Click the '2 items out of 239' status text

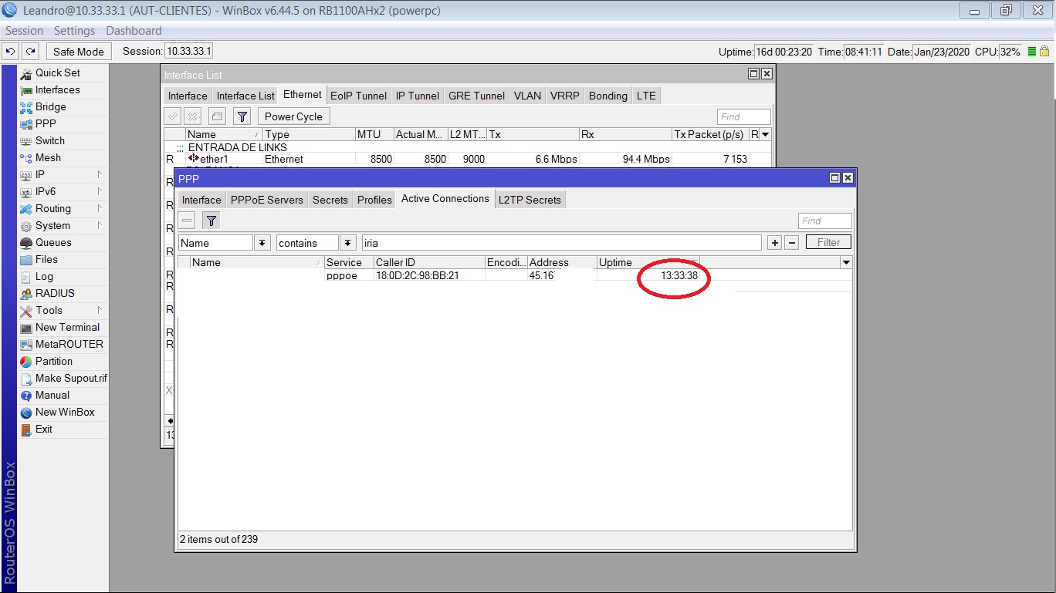[x=219, y=539]
